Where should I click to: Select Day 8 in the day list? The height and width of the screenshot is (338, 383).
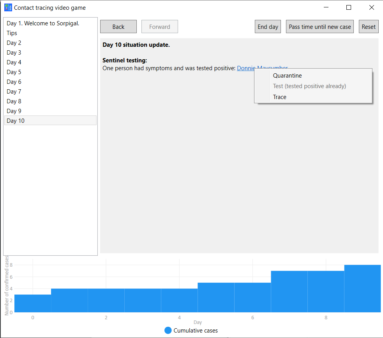50,101
